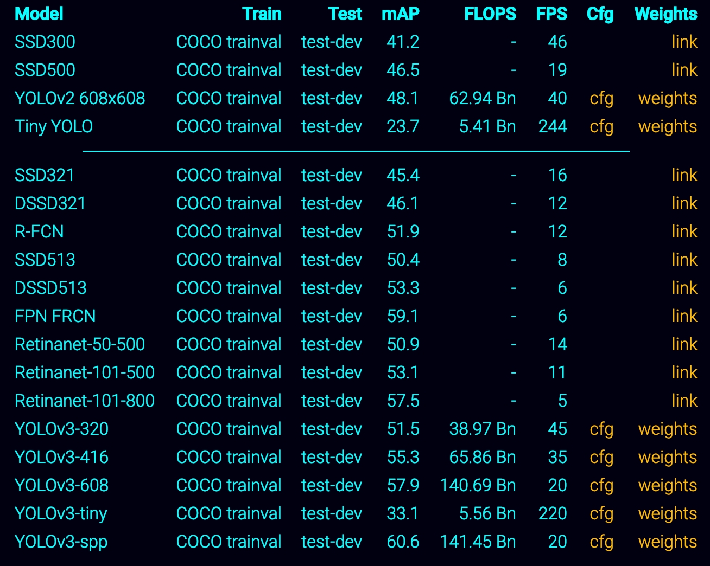Download the YOLOv3-416 weights

click(667, 458)
